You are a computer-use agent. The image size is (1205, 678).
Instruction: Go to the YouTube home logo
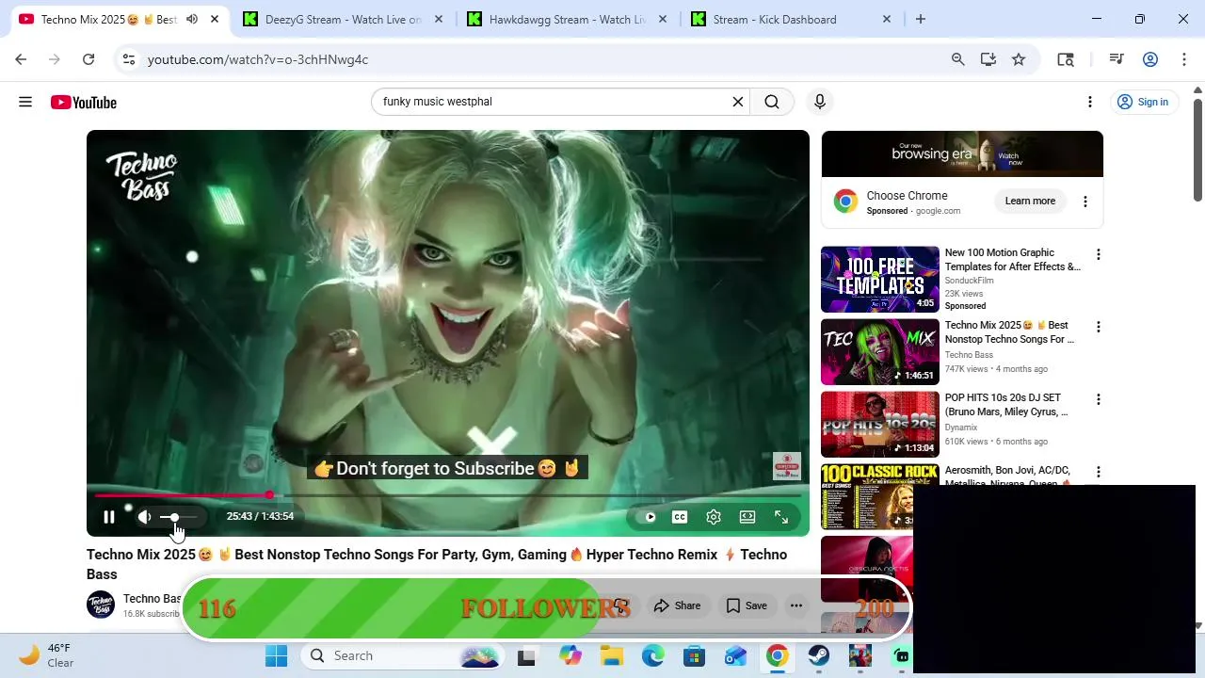pyautogui.click(x=84, y=103)
